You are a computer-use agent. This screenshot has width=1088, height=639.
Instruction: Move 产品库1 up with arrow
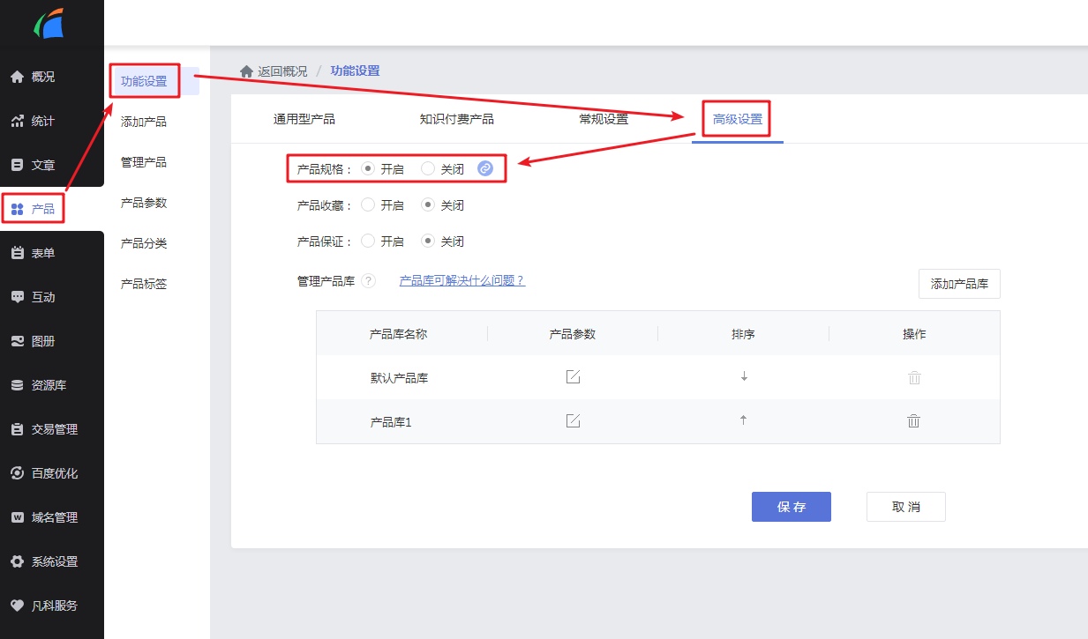click(x=743, y=420)
